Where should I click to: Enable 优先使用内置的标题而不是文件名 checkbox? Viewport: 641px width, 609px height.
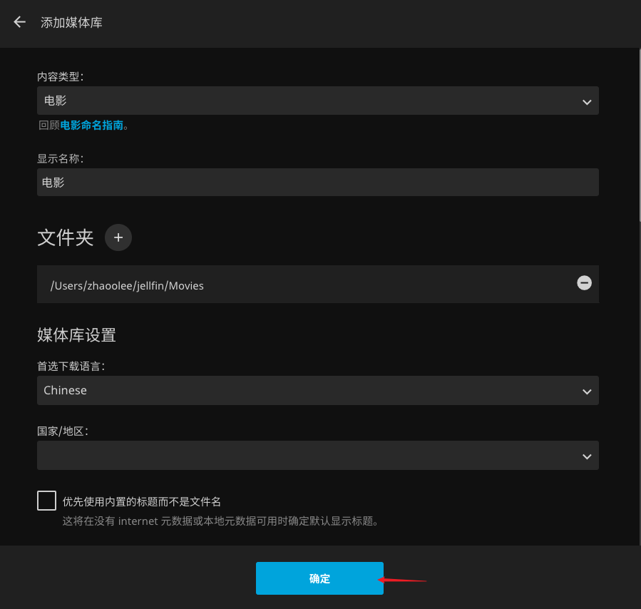coord(46,501)
